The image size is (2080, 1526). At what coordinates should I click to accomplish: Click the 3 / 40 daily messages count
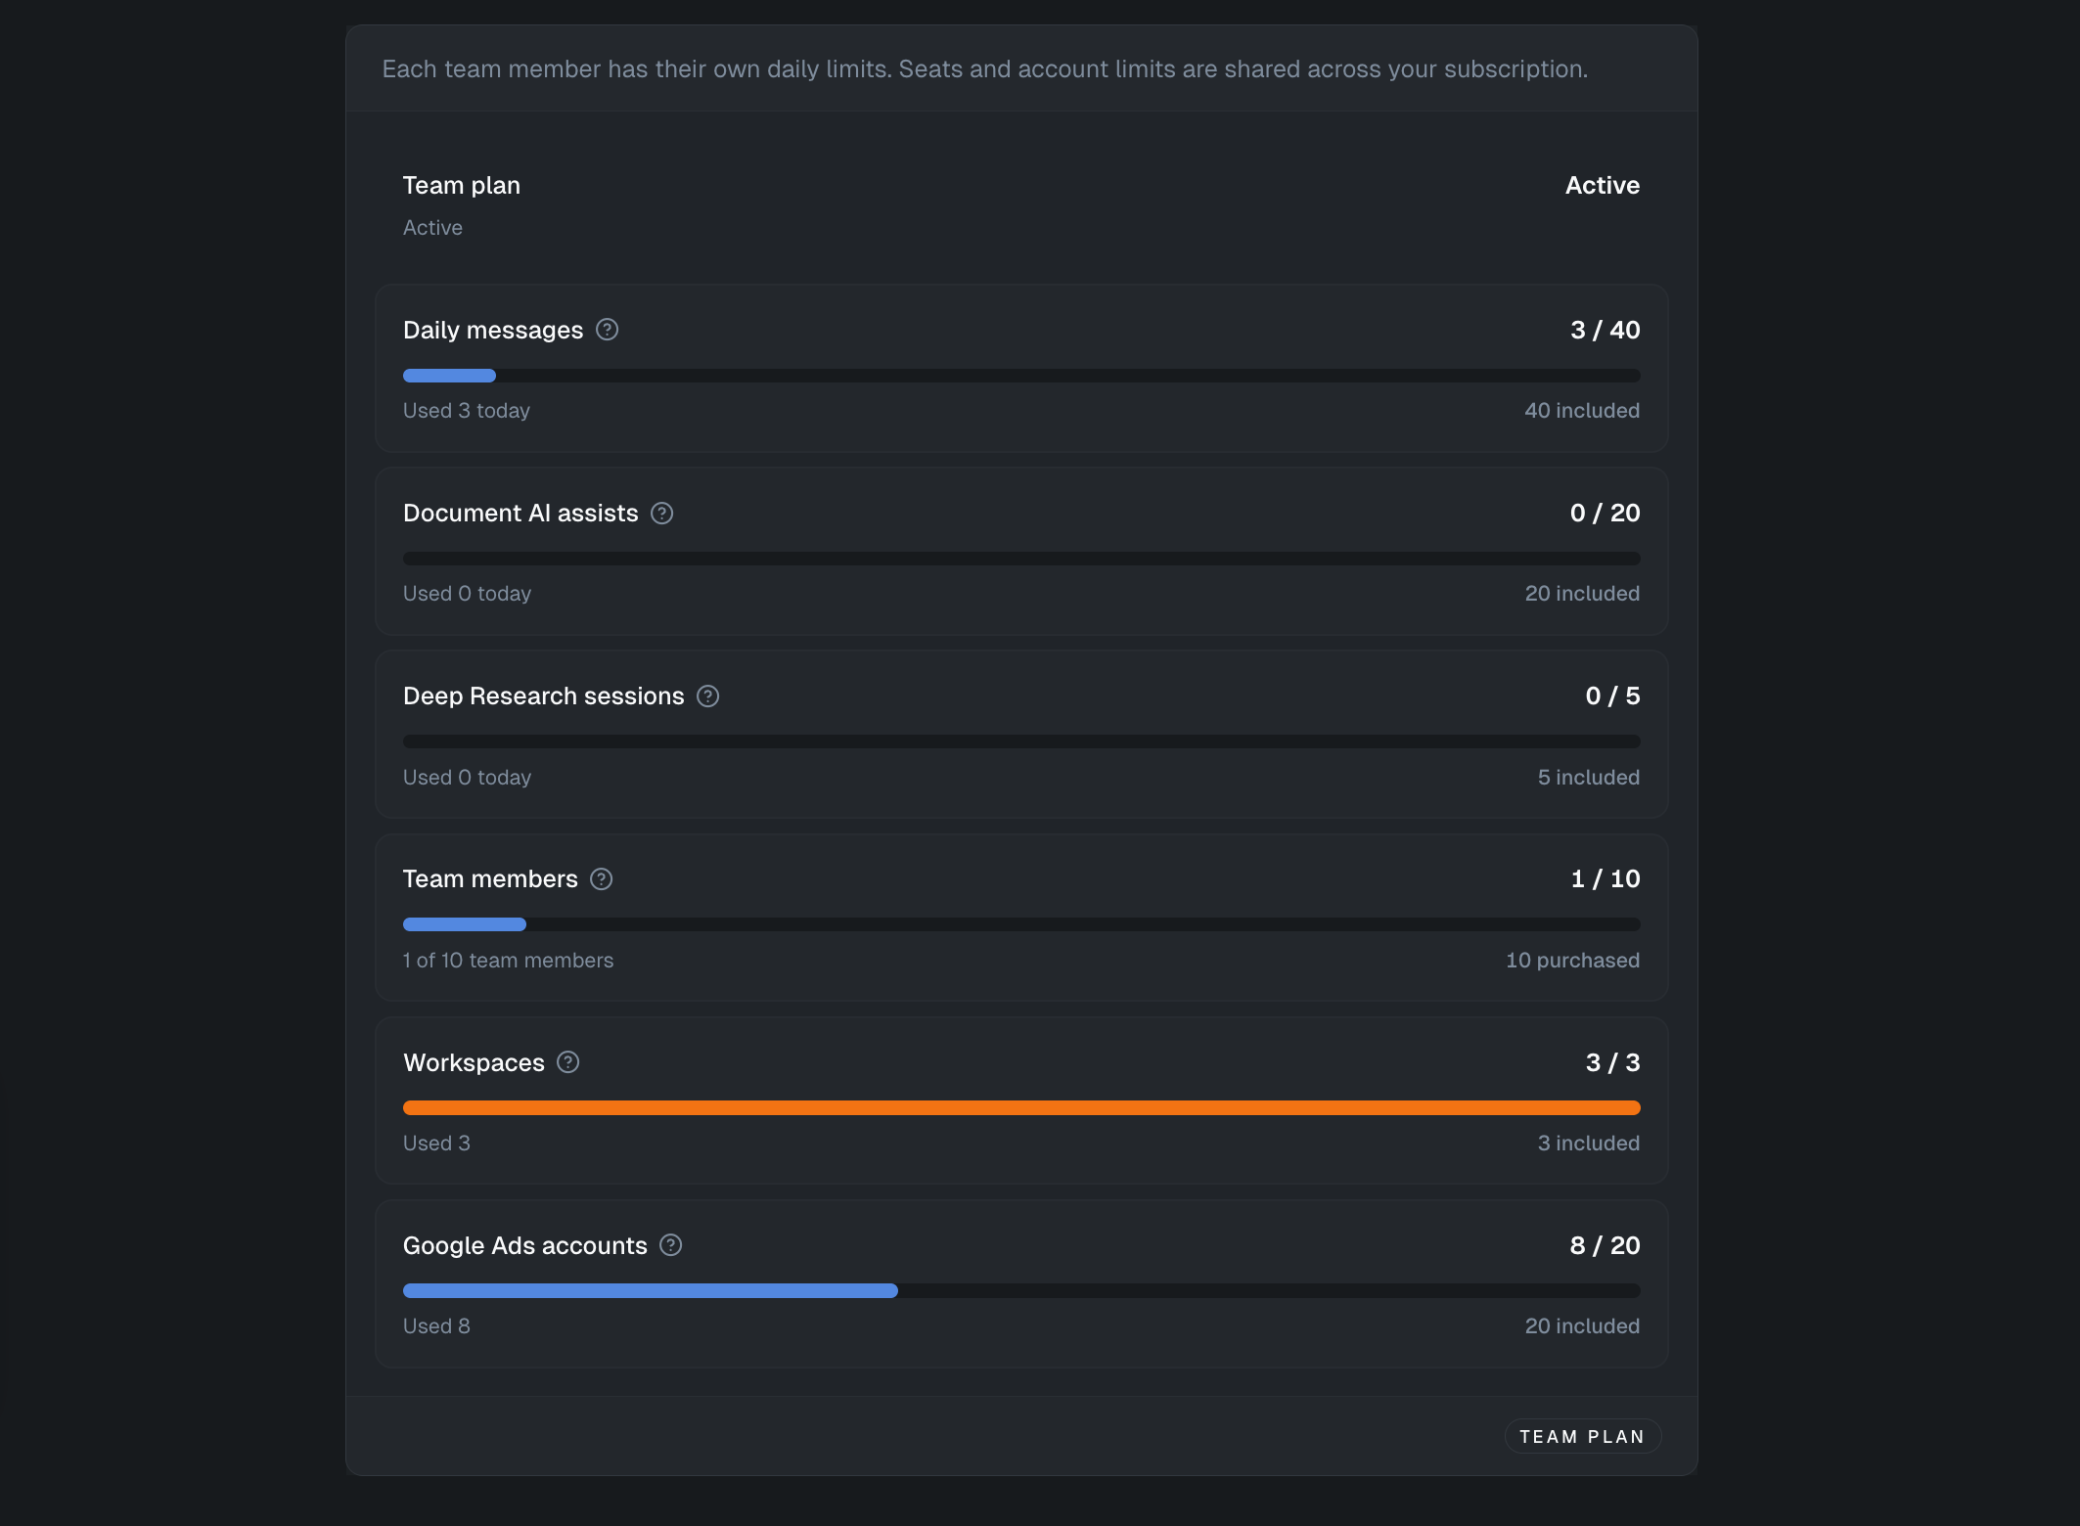point(1605,331)
